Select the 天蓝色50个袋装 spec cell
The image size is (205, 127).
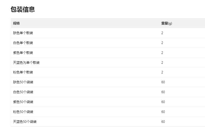point(25,122)
